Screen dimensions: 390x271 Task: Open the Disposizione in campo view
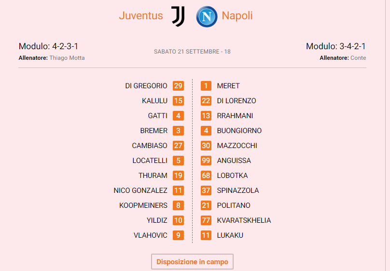tap(192, 262)
